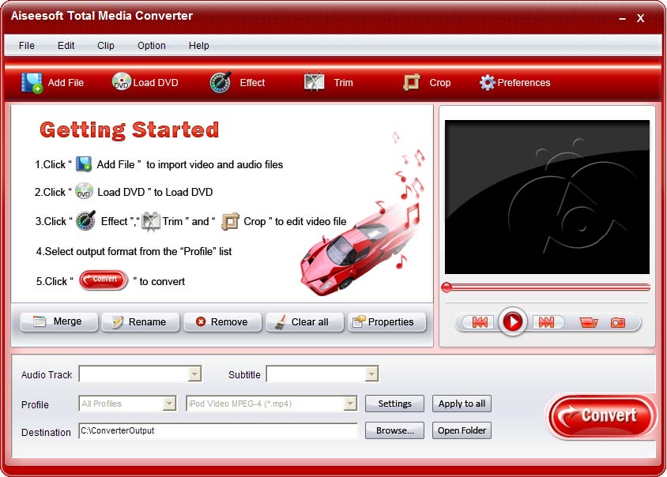667x477 pixels.
Task: Open the File menu
Action: pyautogui.click(x=27, y=46)
